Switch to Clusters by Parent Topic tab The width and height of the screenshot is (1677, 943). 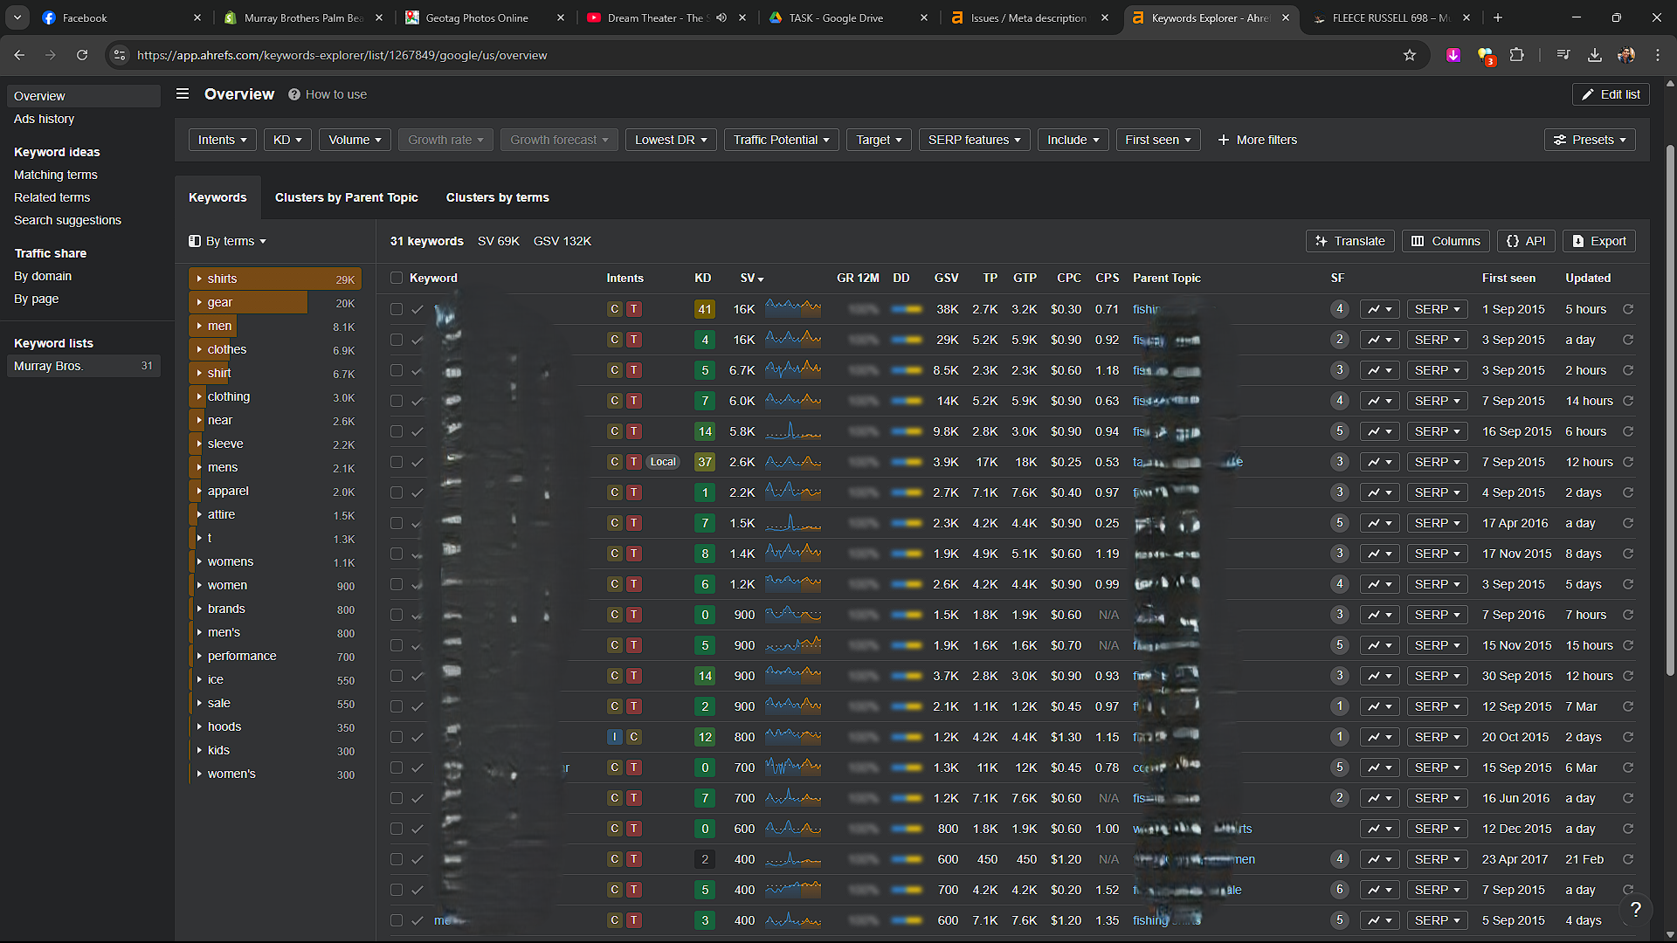click(x=346, y=197)
